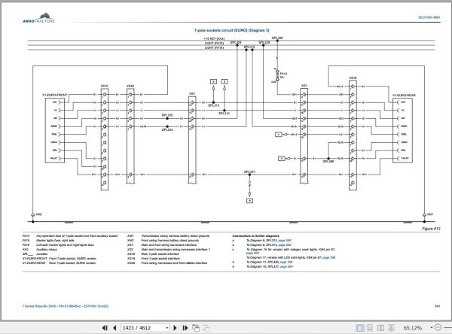The width and height of the screenshot is (452, 334).
Task: Jump to the last page
Action: [x=185, y=328]
